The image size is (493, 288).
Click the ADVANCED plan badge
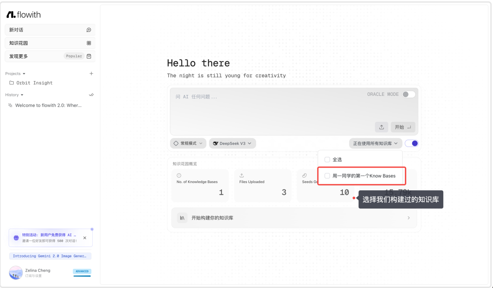point(82,271)
